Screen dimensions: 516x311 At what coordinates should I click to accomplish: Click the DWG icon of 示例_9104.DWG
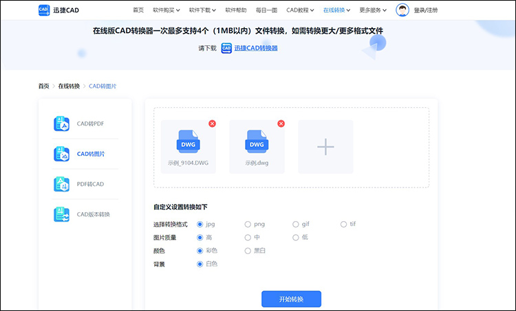coord(189,141)
